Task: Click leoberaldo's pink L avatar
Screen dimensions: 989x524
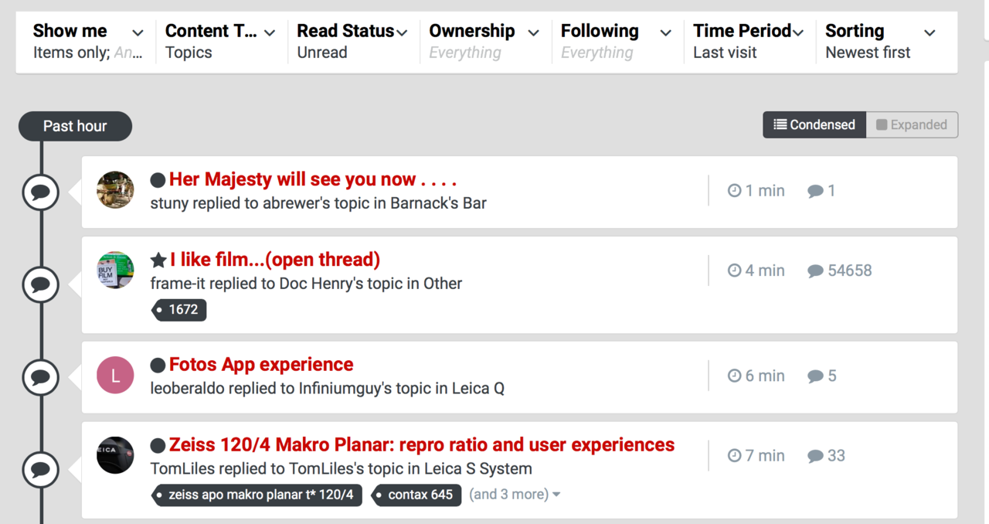Action: [115, 376]
